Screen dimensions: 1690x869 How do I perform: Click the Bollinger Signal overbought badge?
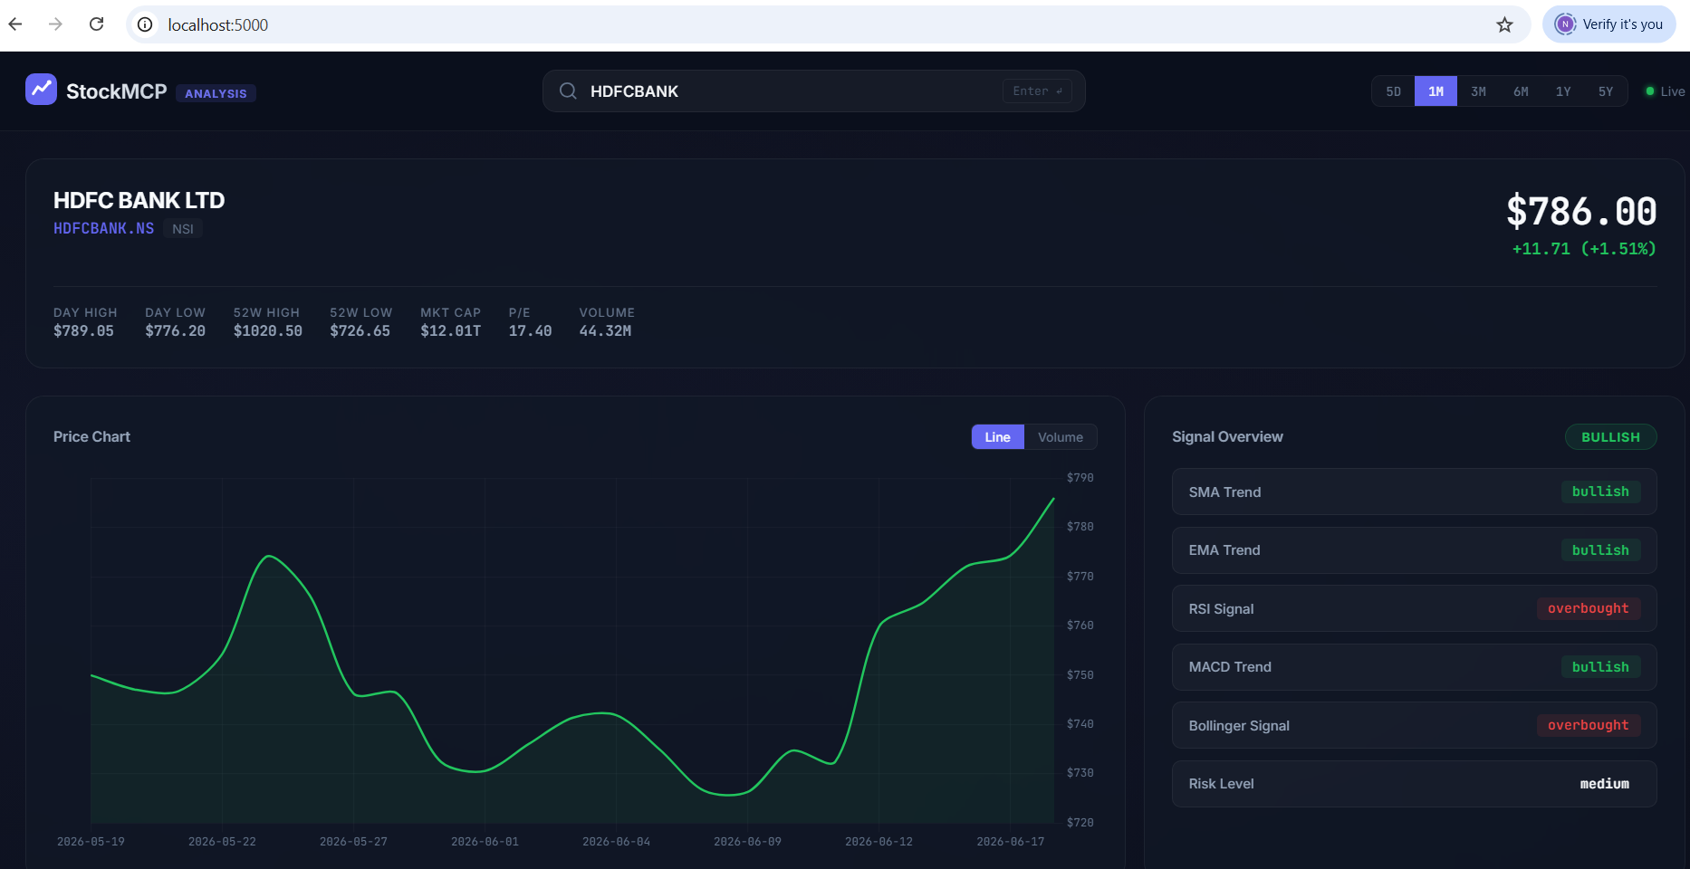(x=1588, y=725)
